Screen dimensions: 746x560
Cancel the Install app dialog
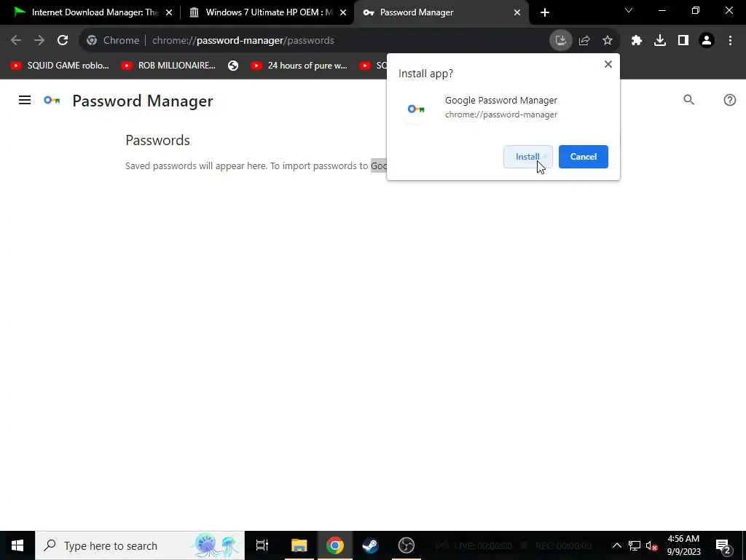584,157
